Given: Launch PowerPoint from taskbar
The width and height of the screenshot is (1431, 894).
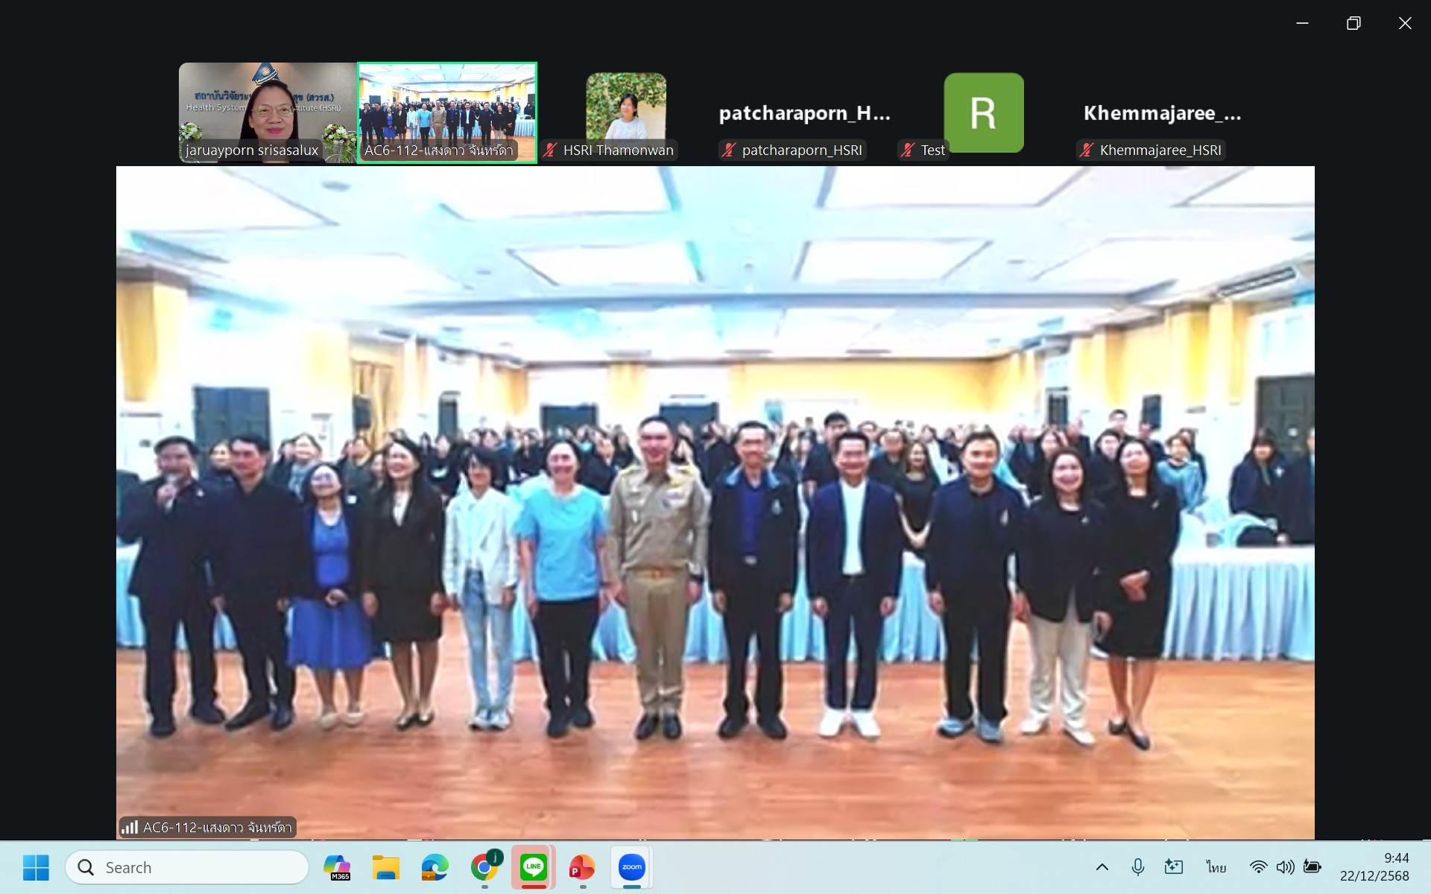Looking at the screenshot, I should (582, 867).
